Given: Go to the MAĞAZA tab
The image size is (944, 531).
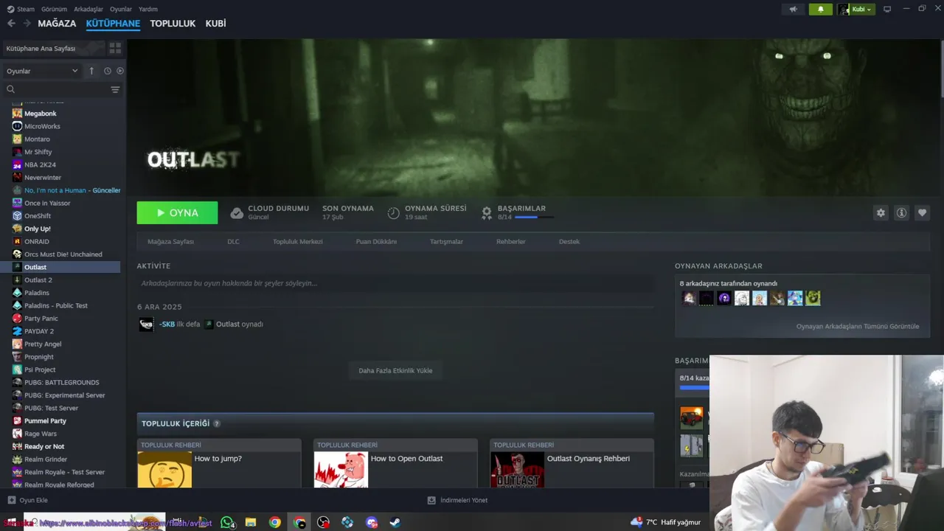Looking at the screenshot, I should pos(57,24).
